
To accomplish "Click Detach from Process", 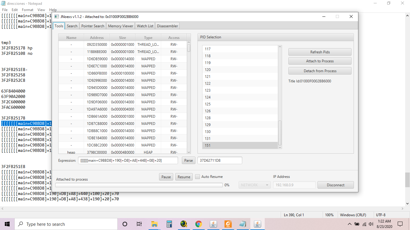I will click(x=320, y=71).
